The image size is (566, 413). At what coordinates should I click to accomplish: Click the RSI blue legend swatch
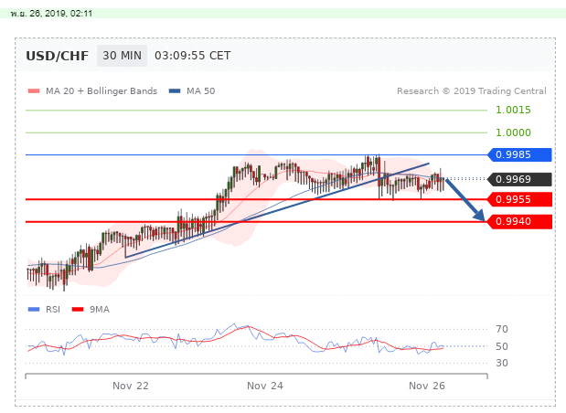(34, 310)
